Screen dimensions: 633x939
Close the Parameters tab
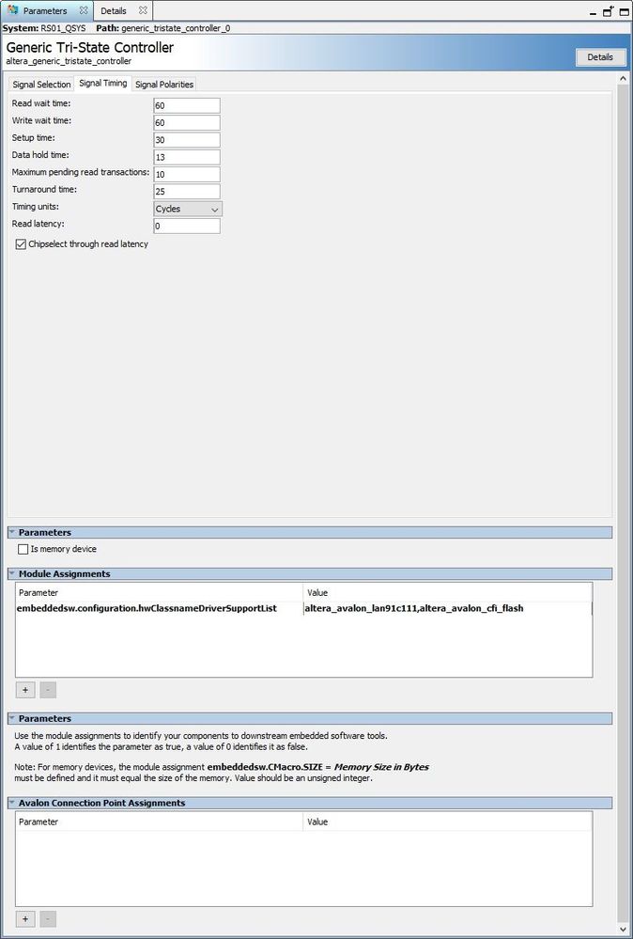point(84,10)
